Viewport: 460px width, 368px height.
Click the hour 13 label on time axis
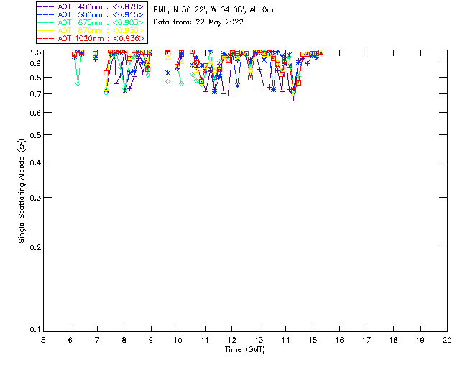(259, 341)
